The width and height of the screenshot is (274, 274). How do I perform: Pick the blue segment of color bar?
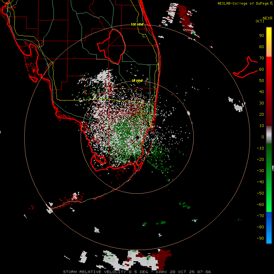click(x=269, y=227)
